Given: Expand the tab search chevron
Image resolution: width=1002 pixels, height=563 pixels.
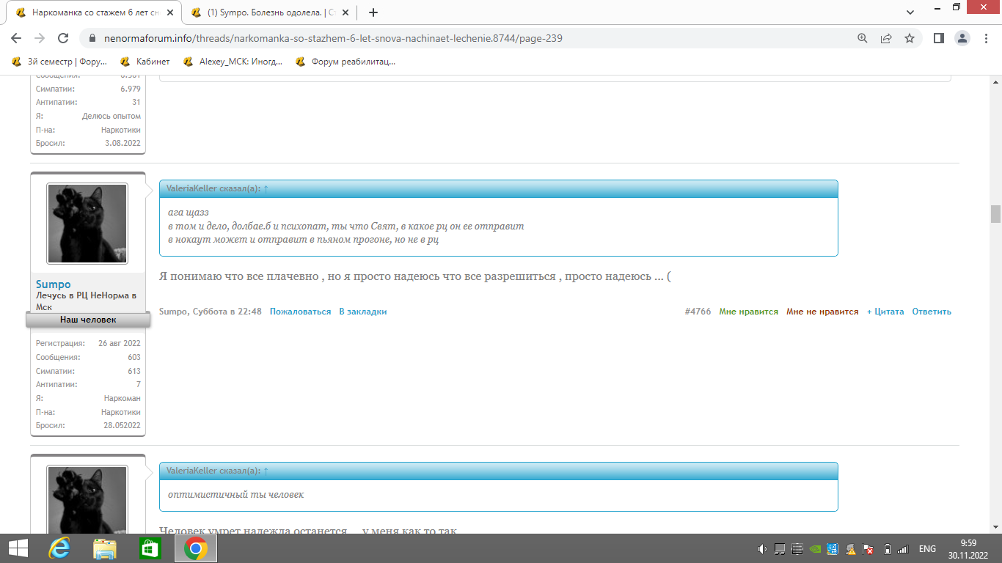Looking at the screenshot, I should point(910,12).
